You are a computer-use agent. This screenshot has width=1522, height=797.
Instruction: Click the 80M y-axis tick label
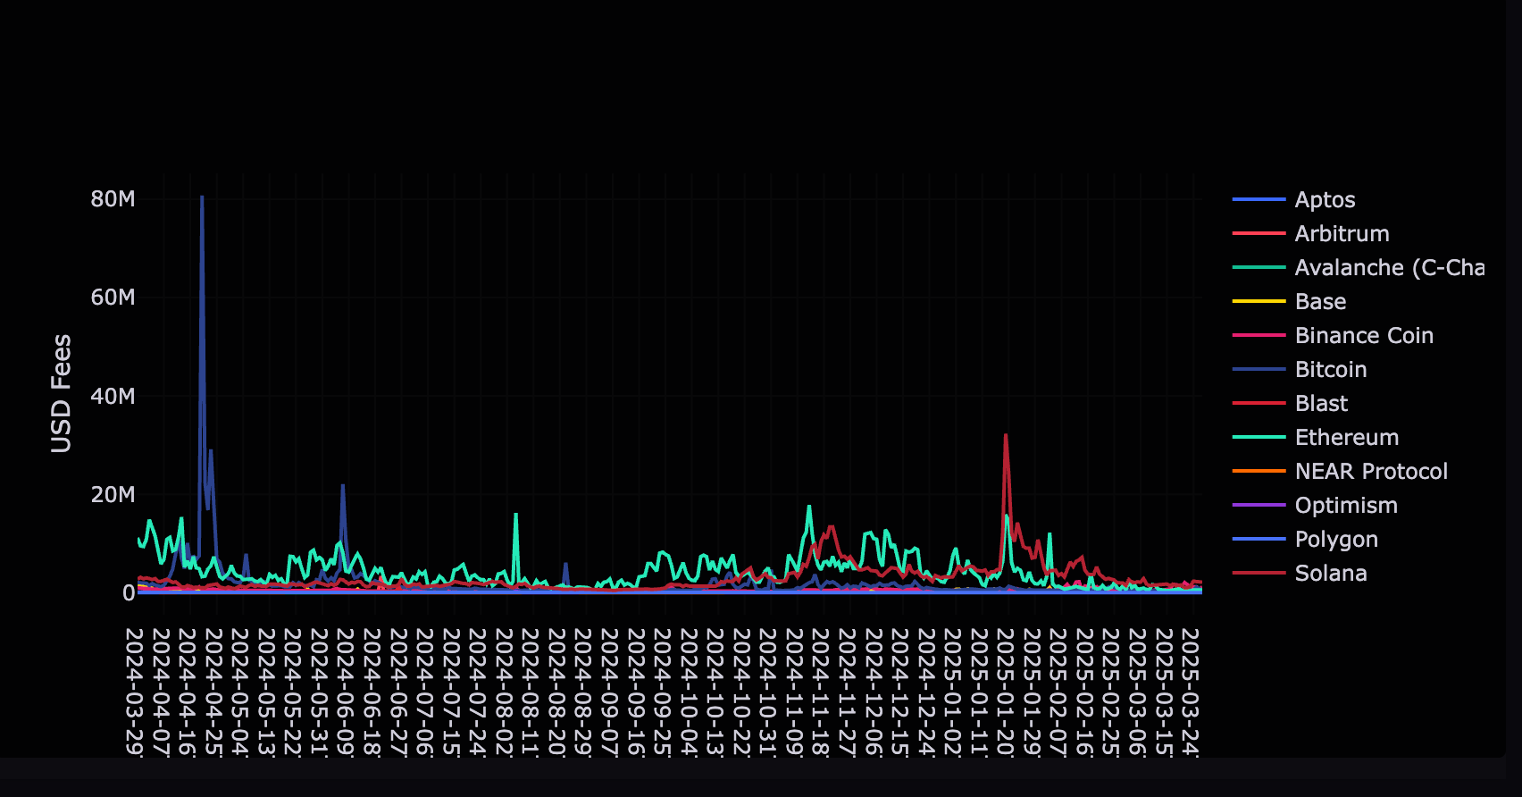pyautogui.click(x=113, y=199)
